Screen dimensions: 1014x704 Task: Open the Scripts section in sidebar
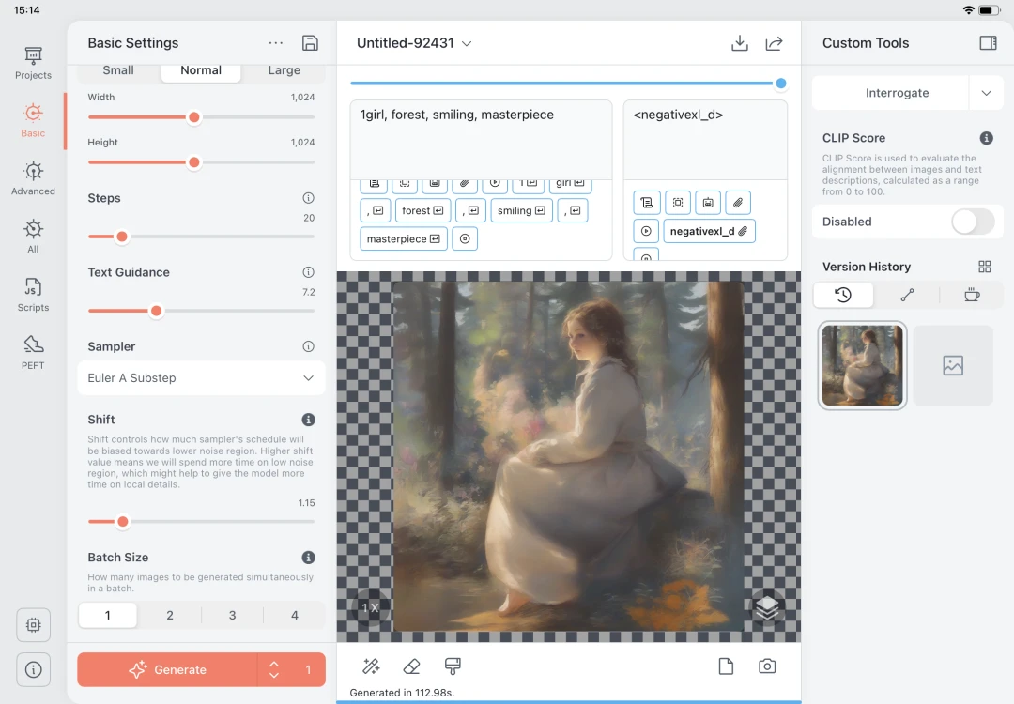point(33,294)
